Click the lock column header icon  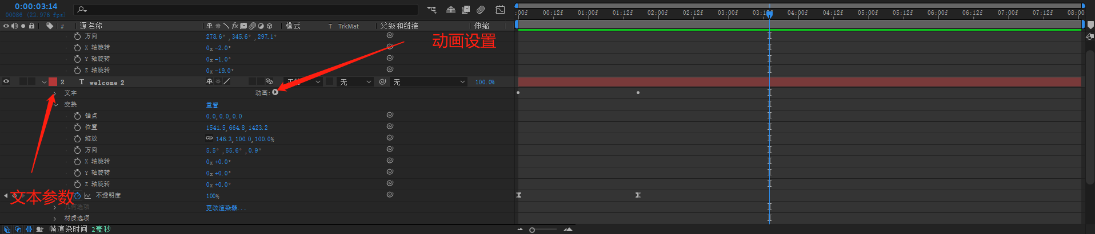point(31,26)
